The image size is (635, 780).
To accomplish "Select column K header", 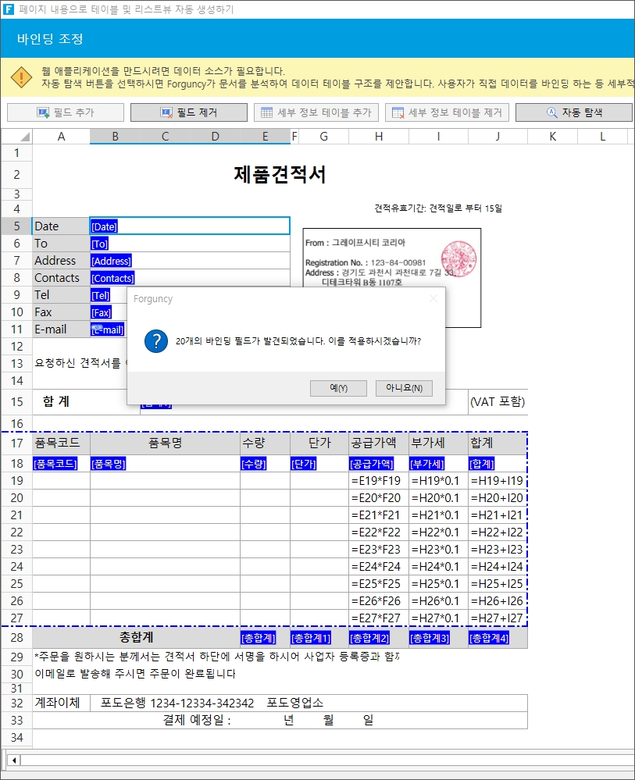I will [552, 137].
